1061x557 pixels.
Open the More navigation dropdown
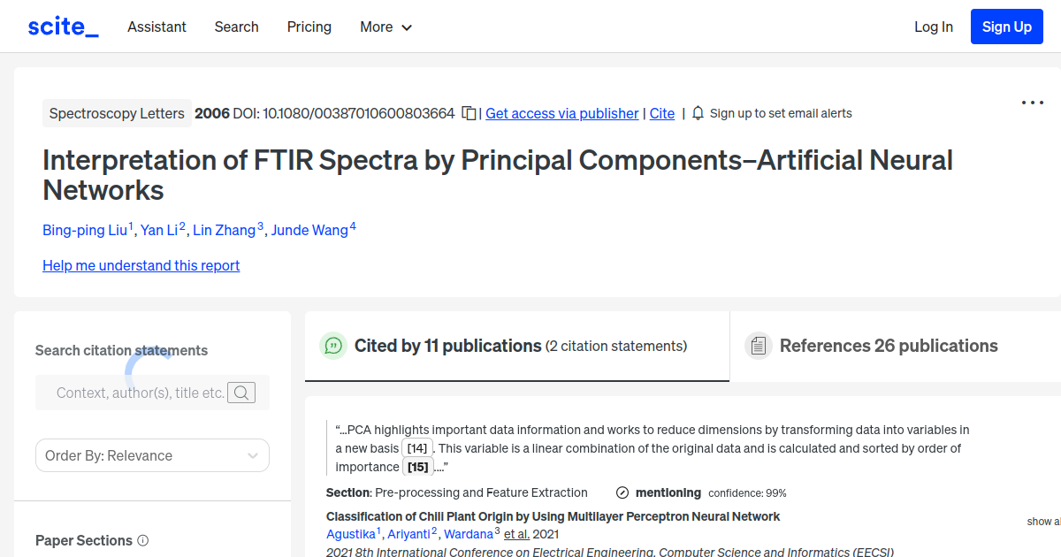coord(385,27)
